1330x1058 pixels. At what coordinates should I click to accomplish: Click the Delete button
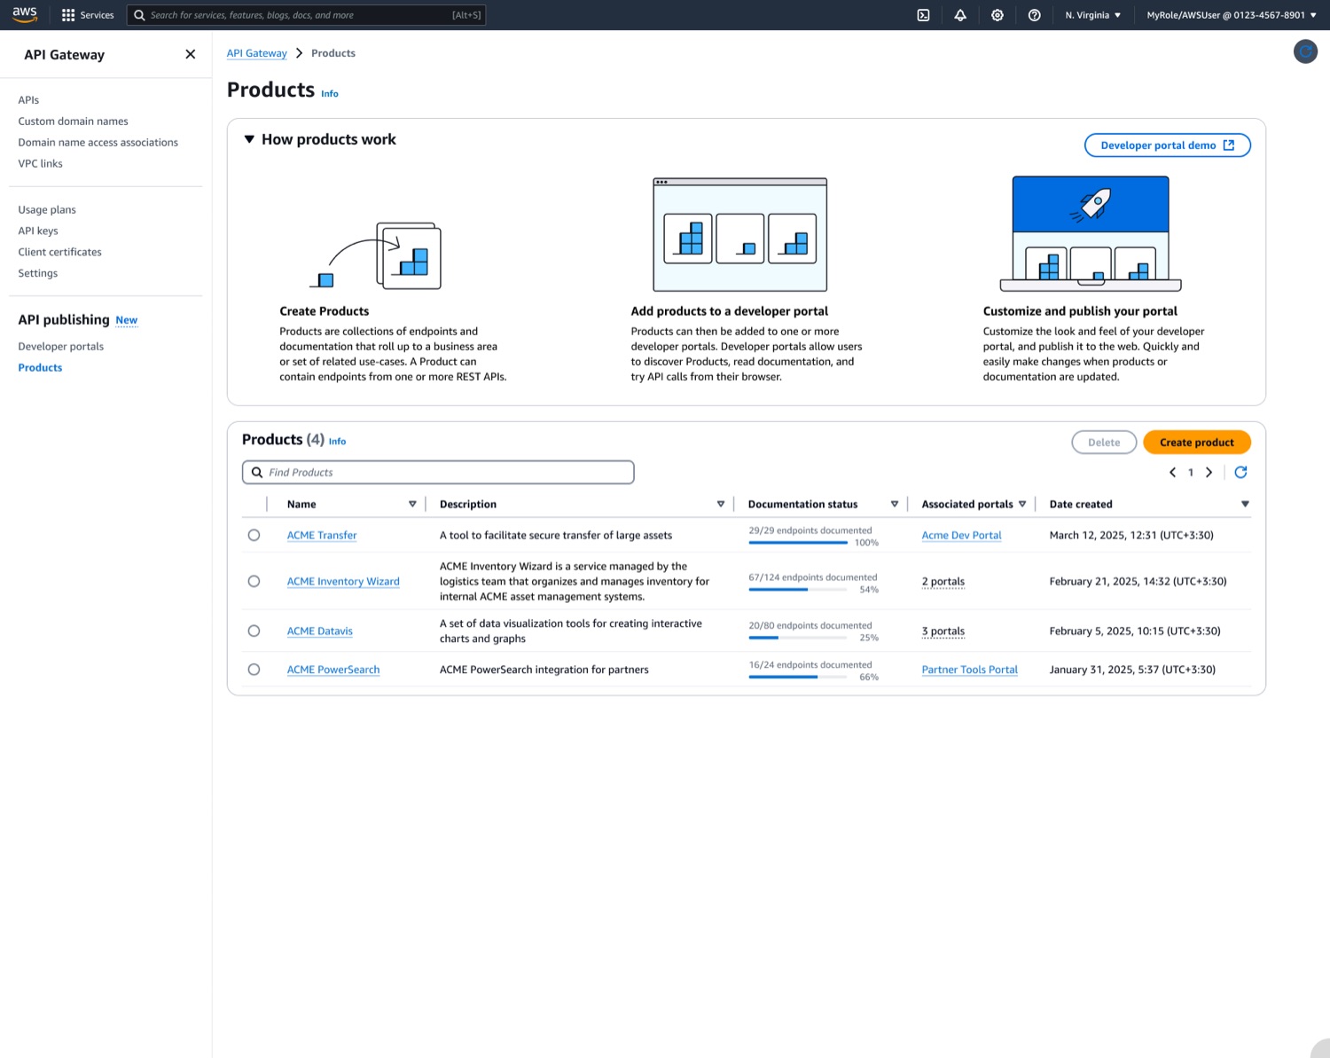1104,443
